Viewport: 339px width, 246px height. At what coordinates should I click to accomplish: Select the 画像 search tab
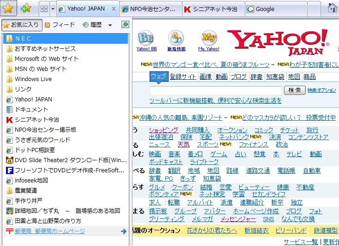(x=206, y=76)
